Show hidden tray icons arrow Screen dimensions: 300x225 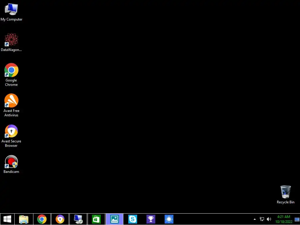tap(255, 219)
